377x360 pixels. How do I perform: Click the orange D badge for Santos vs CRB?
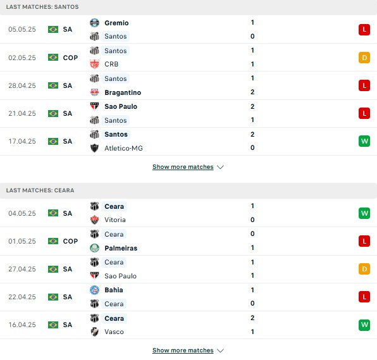click(x=364, y=58)
